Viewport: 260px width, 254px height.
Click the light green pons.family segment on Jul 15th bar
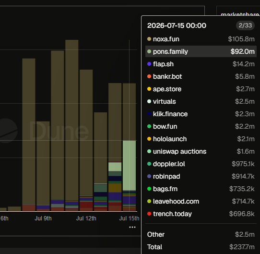[x=129, y=165]
